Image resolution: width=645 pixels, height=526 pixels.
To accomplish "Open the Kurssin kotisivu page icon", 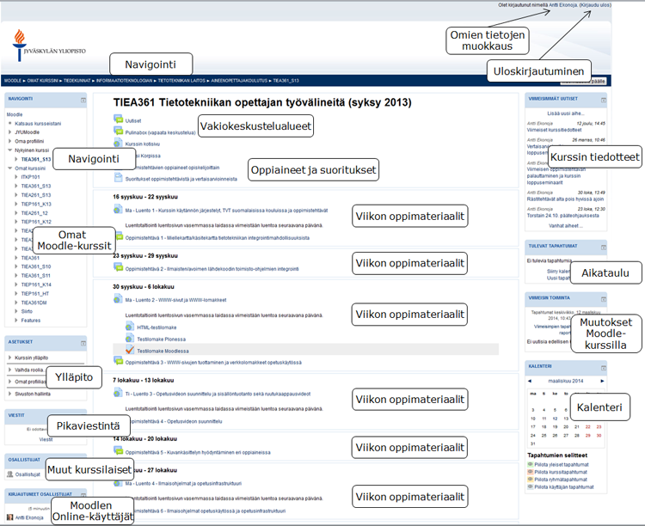I will click(118, 144).
